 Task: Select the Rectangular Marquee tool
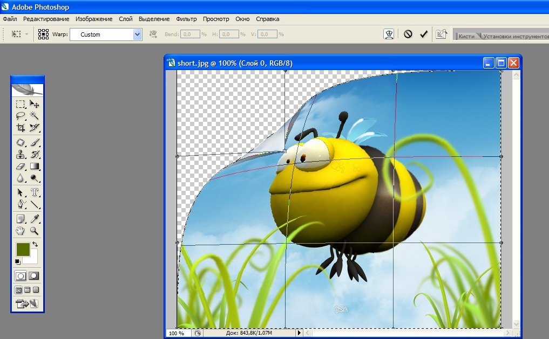[21, 104]
